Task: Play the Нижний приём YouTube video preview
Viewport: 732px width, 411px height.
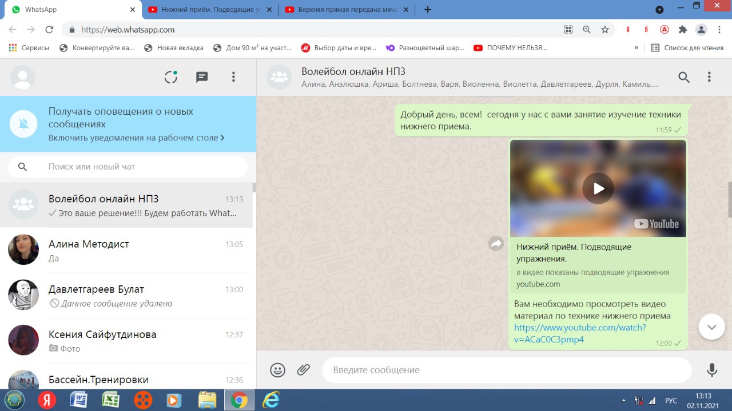Action: 598,188
